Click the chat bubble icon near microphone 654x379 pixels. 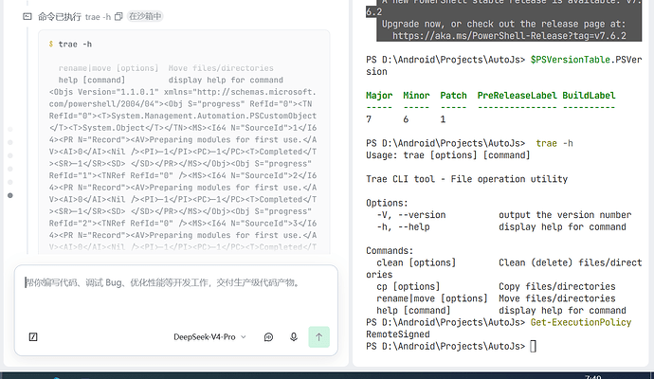pos(268,337)
